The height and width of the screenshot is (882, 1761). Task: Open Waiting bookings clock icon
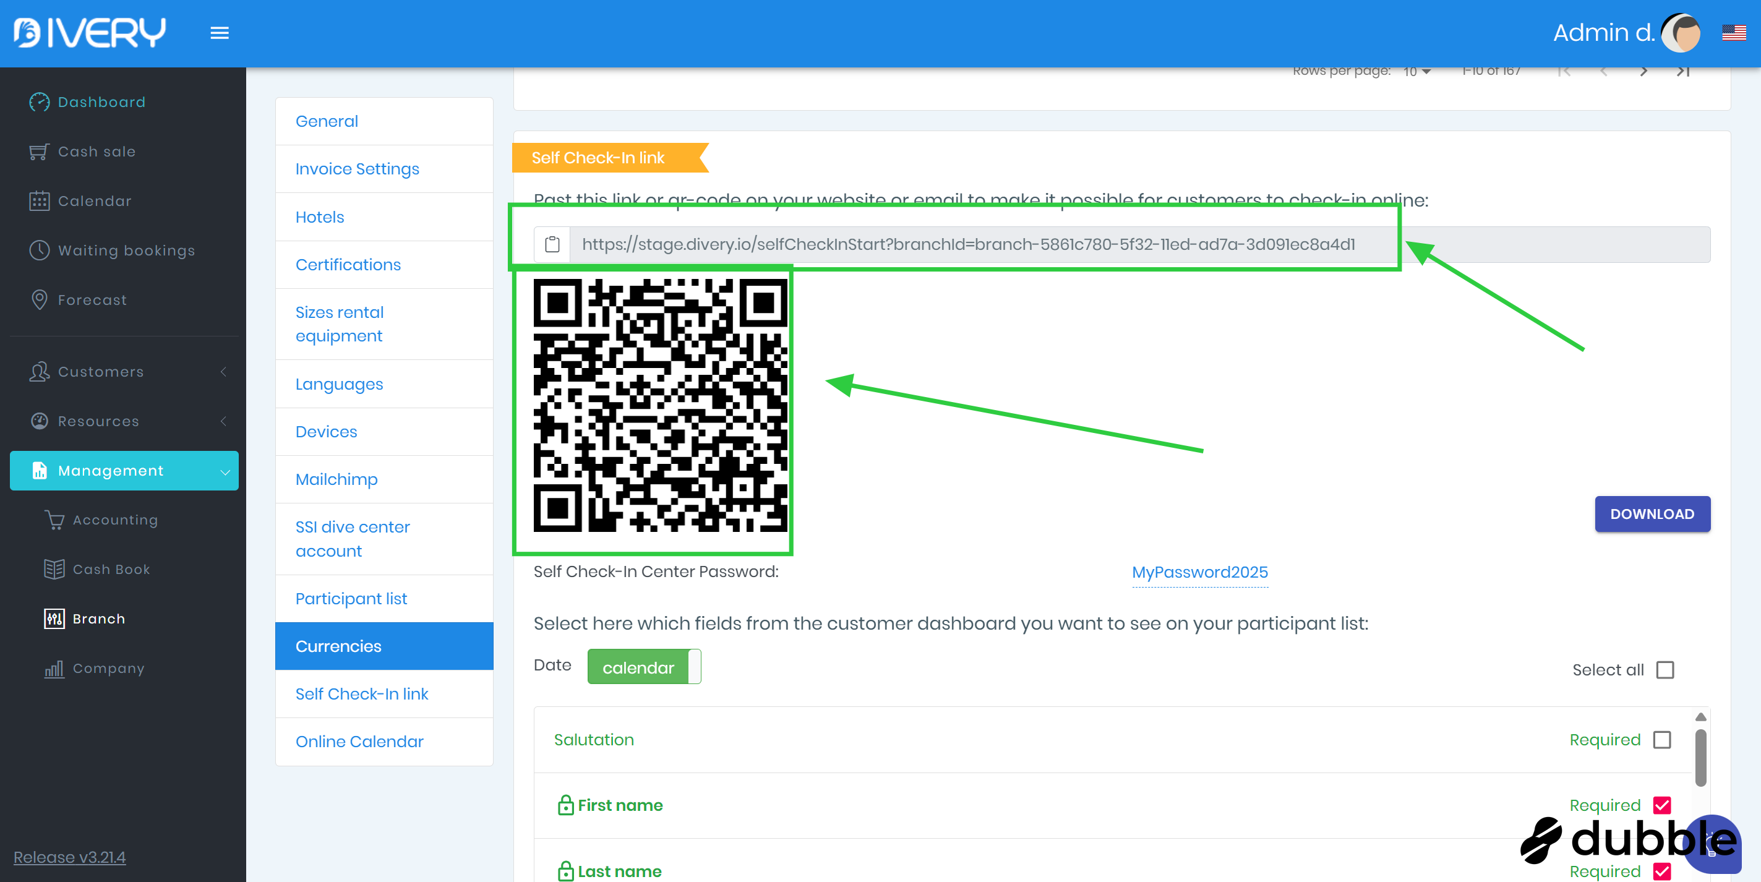[x=39, y=250]
